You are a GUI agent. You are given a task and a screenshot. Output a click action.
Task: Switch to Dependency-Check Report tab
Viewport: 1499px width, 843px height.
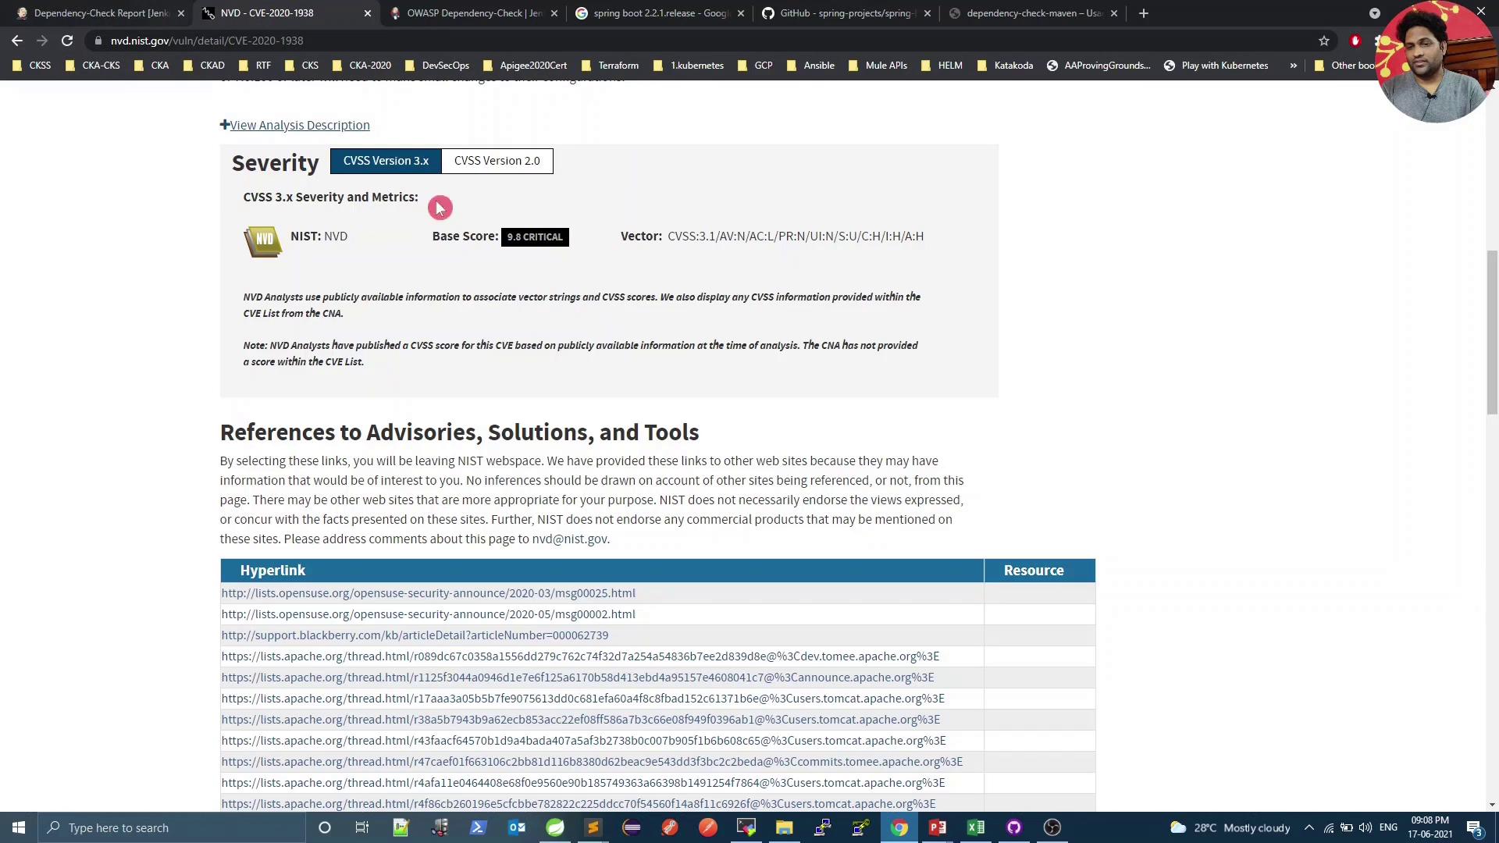(x=100, y=13)
